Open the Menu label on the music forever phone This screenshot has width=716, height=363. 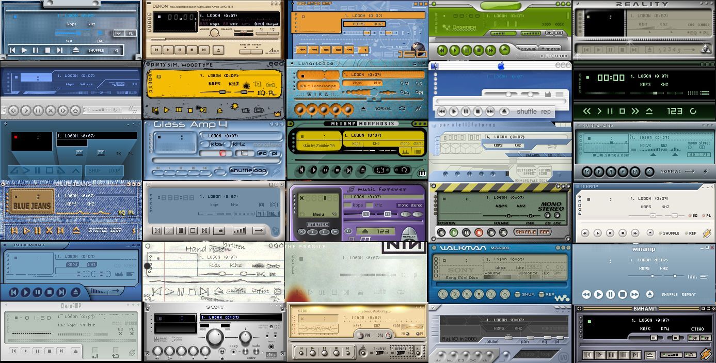[319, 214]
